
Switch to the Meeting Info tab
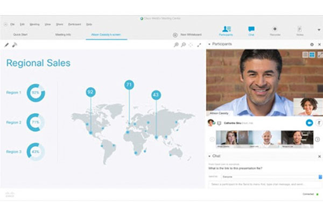(x=64, y=34)
